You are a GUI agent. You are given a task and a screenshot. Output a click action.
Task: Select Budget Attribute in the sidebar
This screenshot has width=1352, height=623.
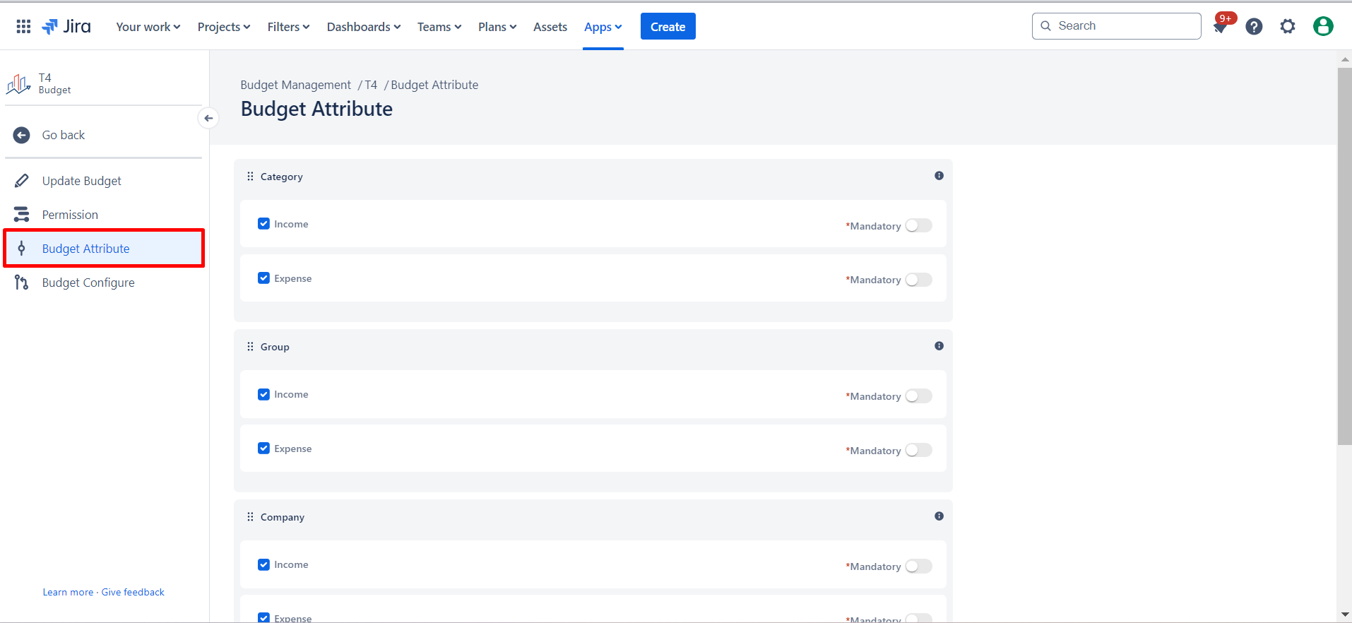[x=104, y=248]
